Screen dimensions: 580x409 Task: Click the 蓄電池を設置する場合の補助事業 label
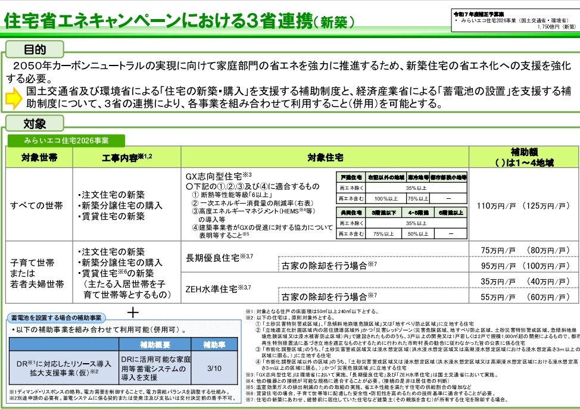54,316
